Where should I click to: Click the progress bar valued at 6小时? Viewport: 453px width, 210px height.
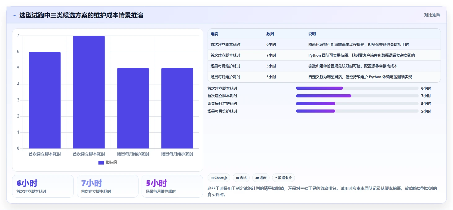(357, 88)
